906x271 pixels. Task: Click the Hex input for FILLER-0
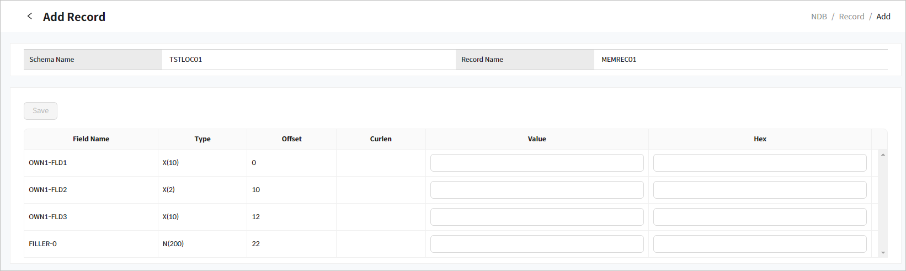tap(759, 244)
